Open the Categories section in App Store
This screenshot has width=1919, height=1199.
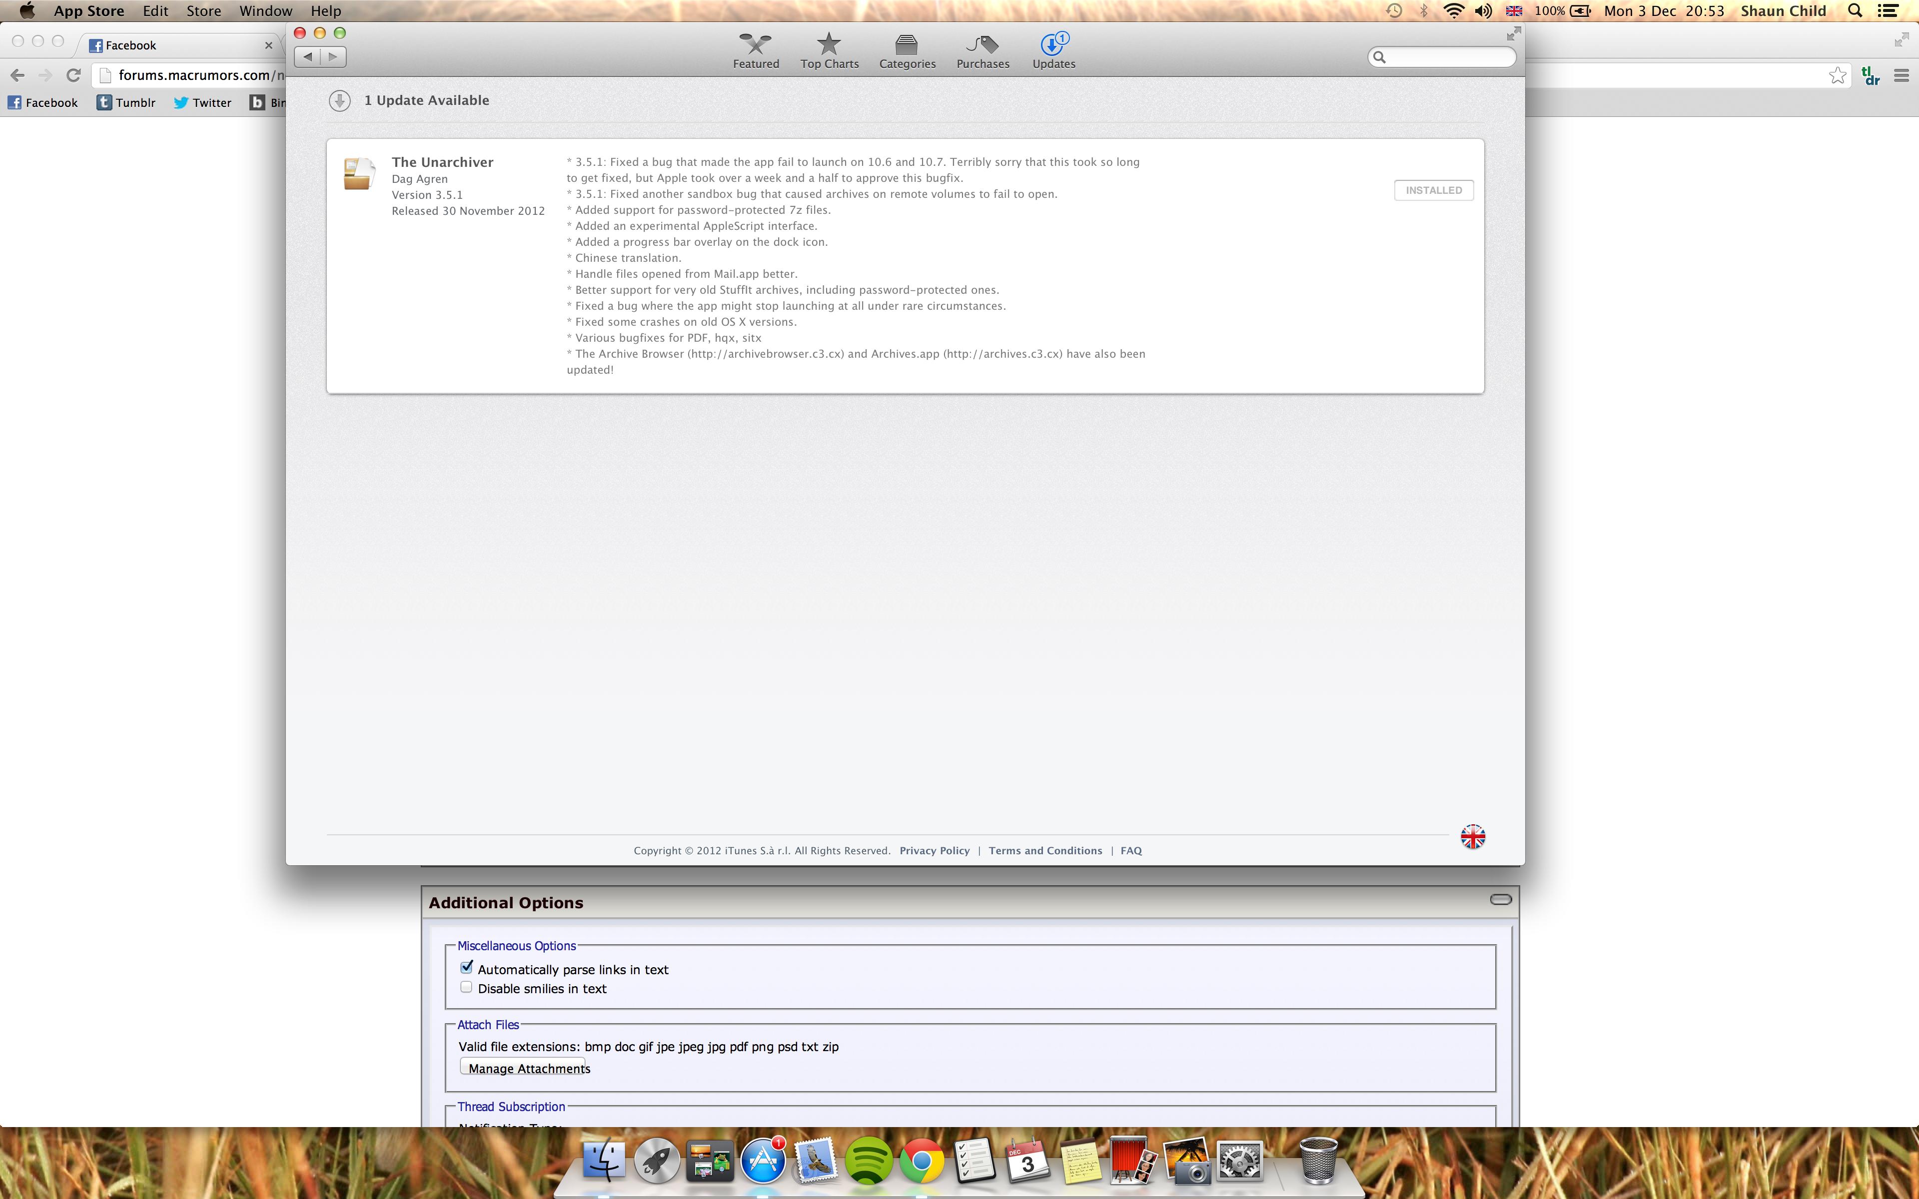[x=907, y=51]
